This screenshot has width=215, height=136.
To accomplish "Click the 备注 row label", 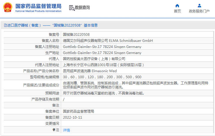I will pyautogui.click(x=56, y=105).
